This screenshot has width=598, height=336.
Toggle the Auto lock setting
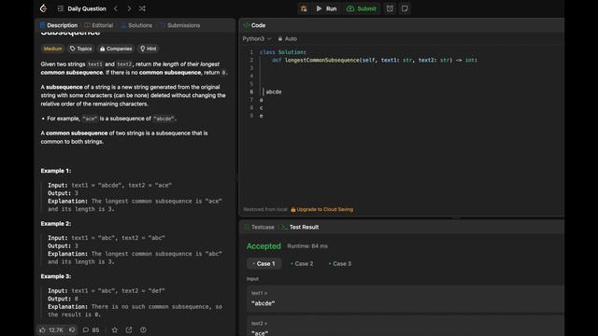(288, 39)
